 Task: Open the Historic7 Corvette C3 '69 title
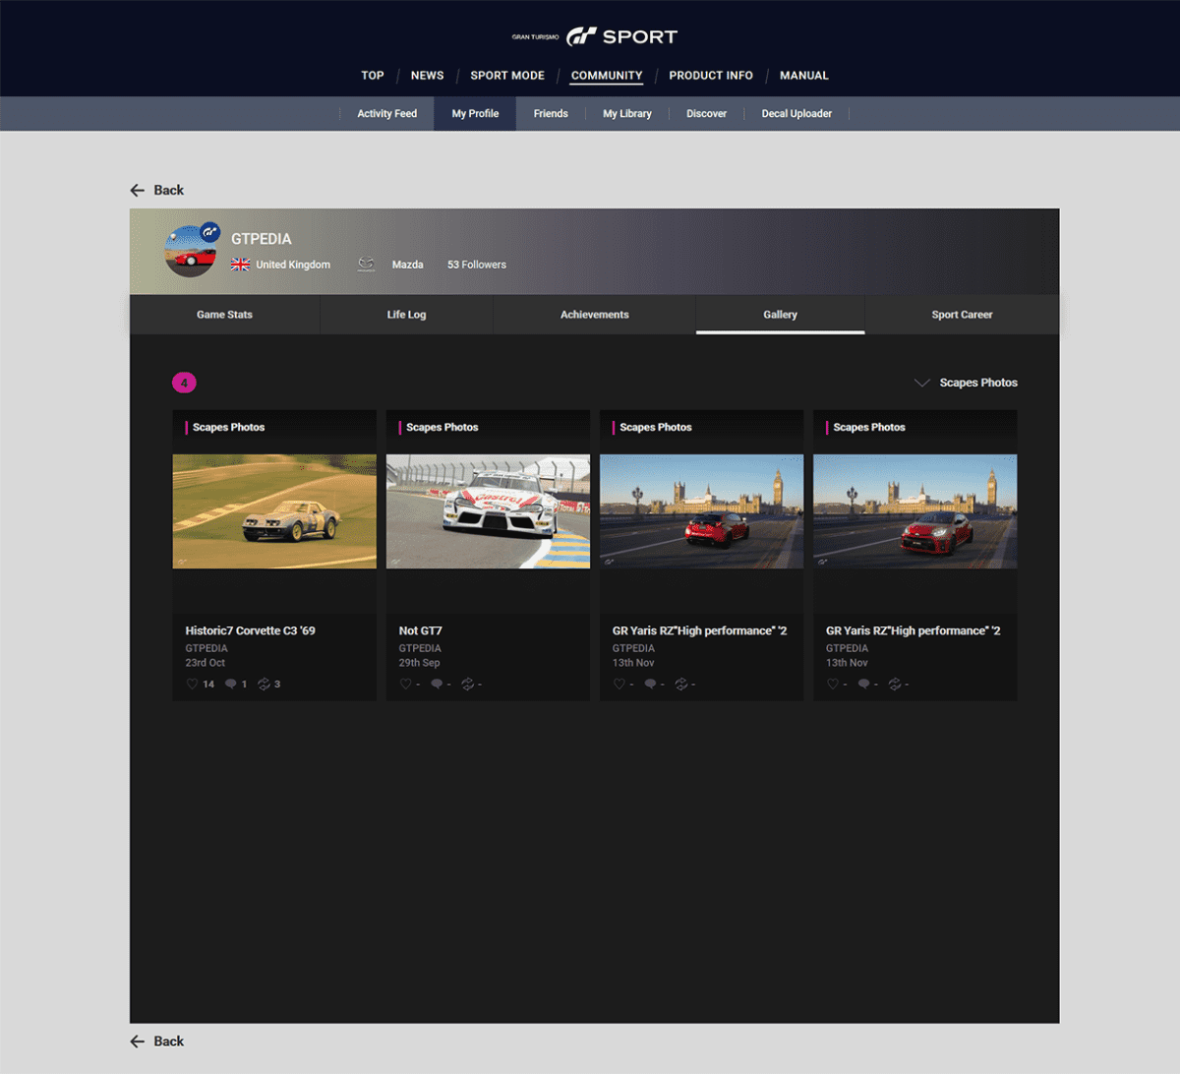[x=250, y=630]
